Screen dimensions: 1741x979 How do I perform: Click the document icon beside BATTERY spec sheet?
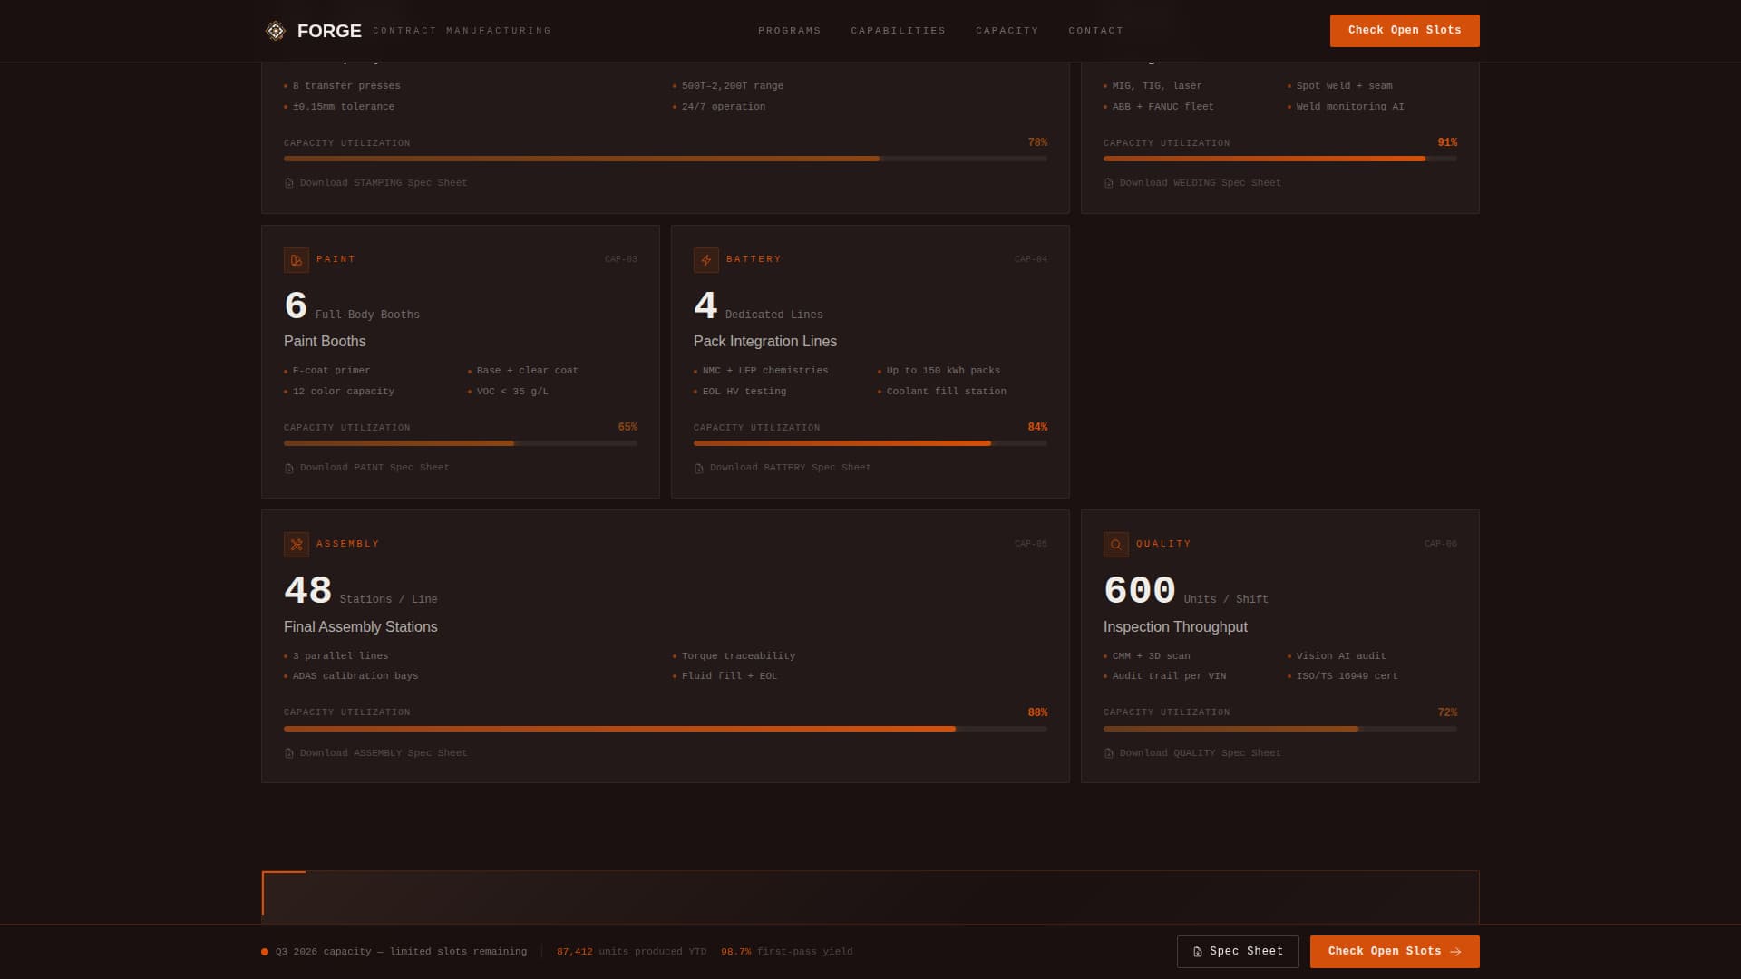tap(698, 467)
